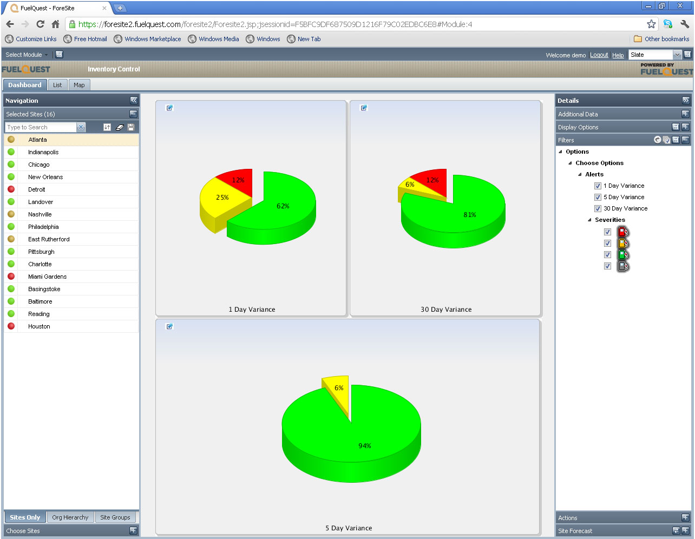Expand the Additional Data section
695x539 pixels.
(x=685, y=114)
